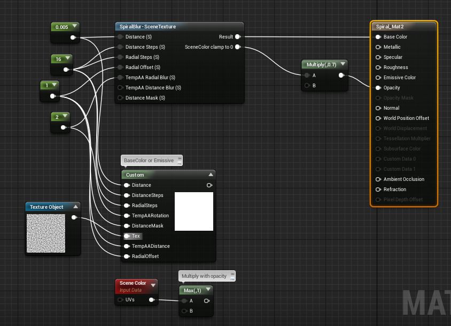This screenshot has height=326, width=451.
Task: Toggle pin on BaseColor or Emissive comment
Action: [x=180, y=158]
